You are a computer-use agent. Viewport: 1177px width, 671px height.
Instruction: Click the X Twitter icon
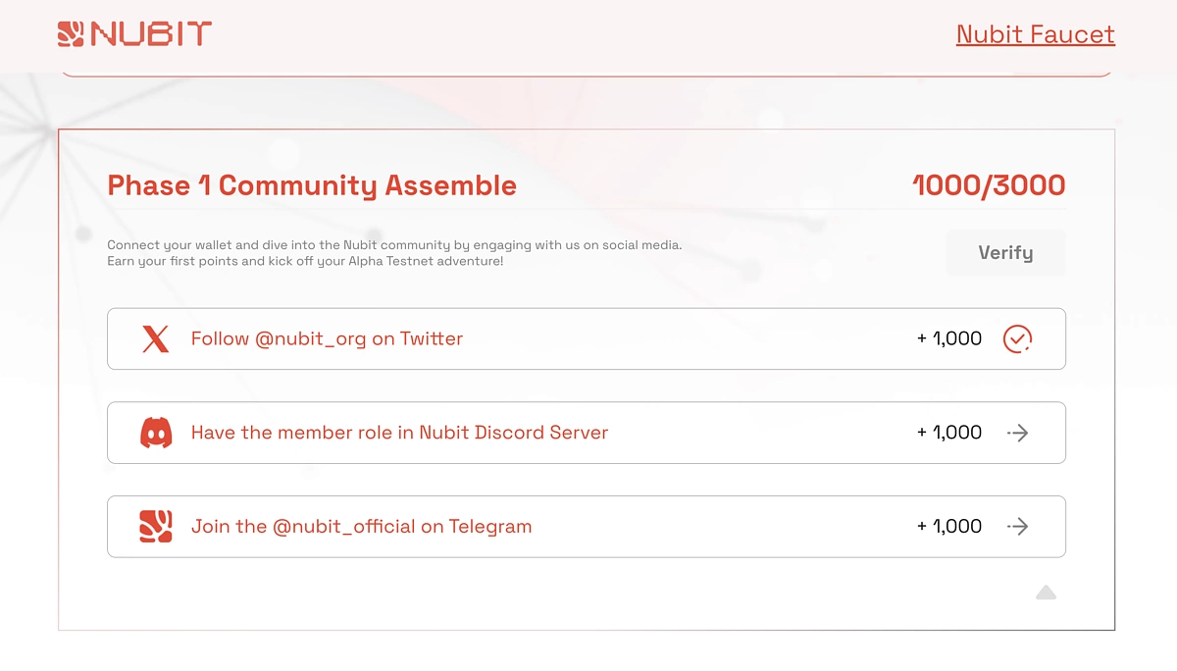(155, 339)
